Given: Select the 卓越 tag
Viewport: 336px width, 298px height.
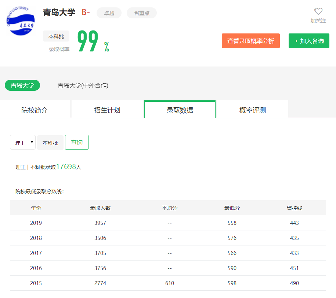Looking at the screenshot, I should pyautogui.click(x=109, y=13).
